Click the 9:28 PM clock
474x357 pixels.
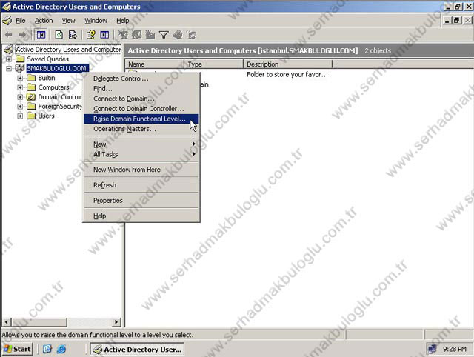tap(454, 349)
